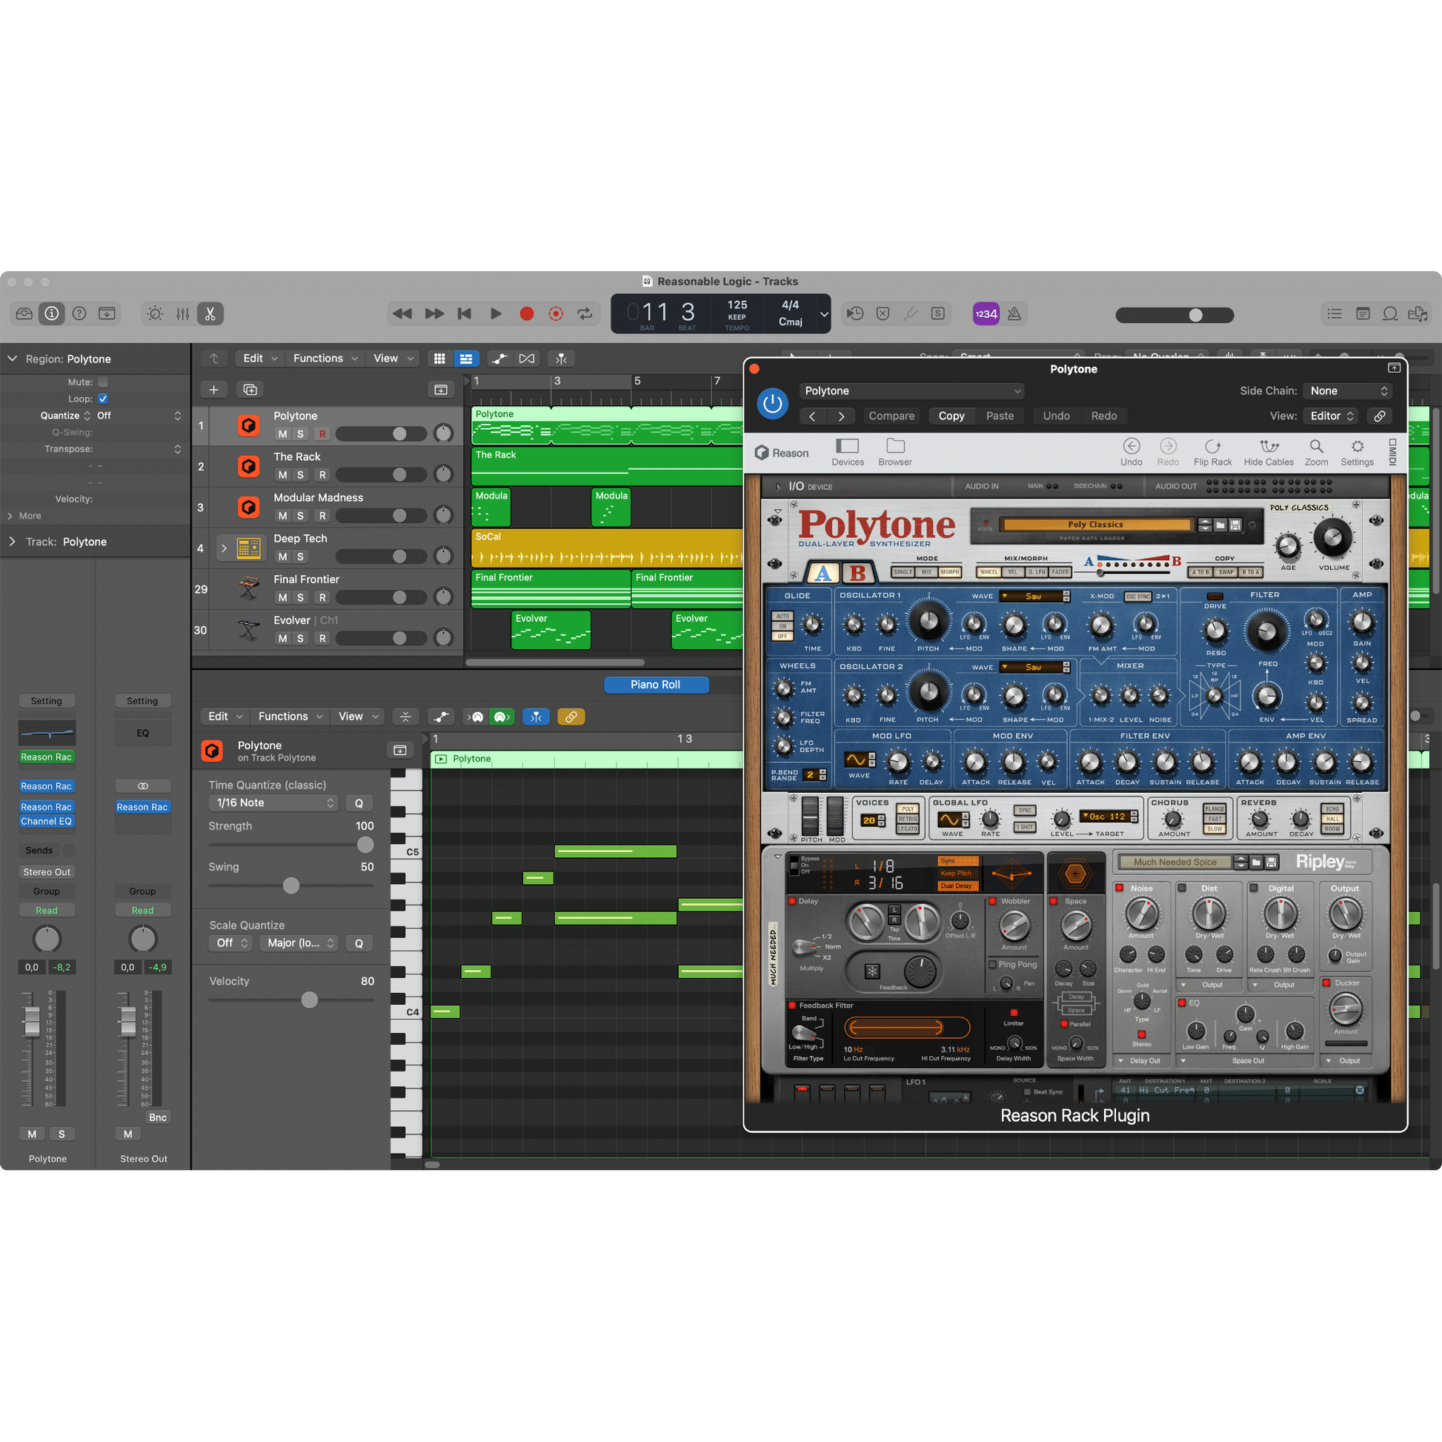Click the Flip Rack icon

click(x=1213, y=451)
